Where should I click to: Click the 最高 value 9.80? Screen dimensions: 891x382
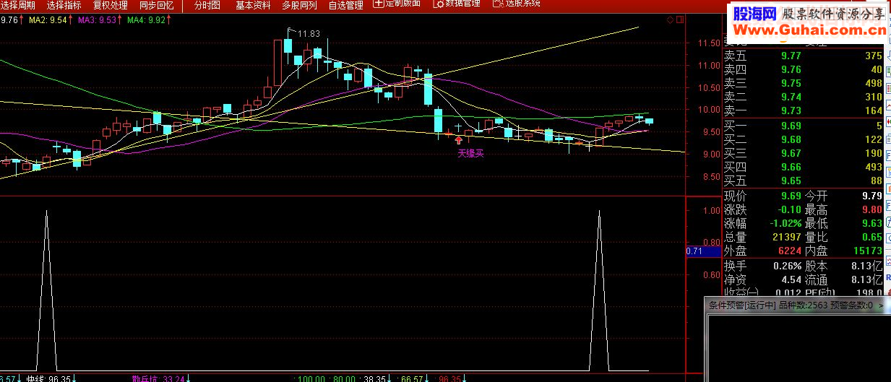click(x=871, y=209)
